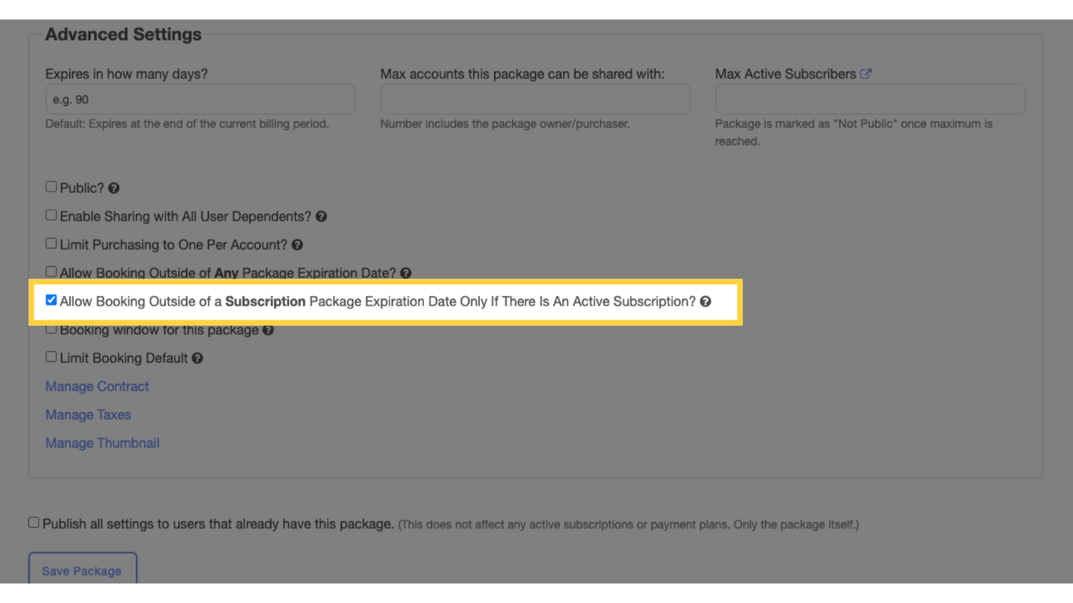Open the Manage Contract page
The image size is (1073, 603).
tap(97, 386)
